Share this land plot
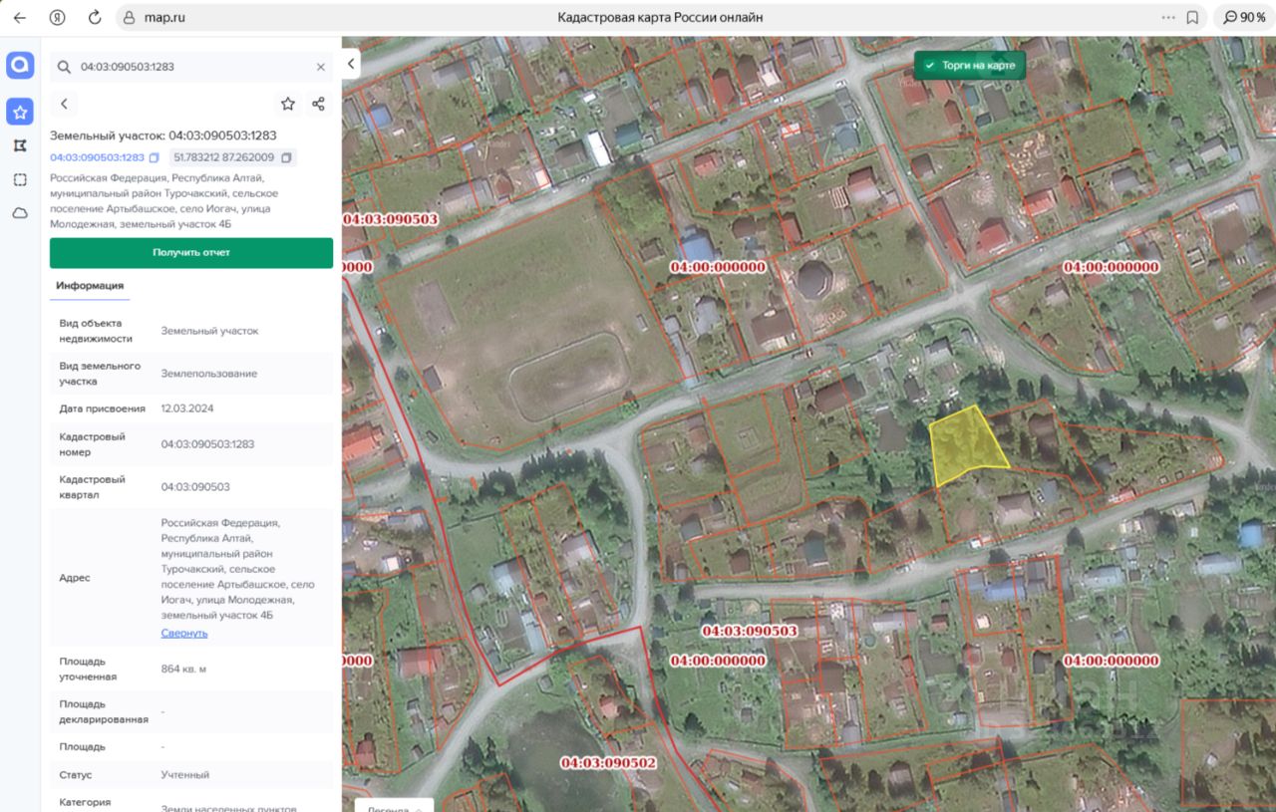Viewport: 1276px width, 812px height. click(x=319, y=104)
